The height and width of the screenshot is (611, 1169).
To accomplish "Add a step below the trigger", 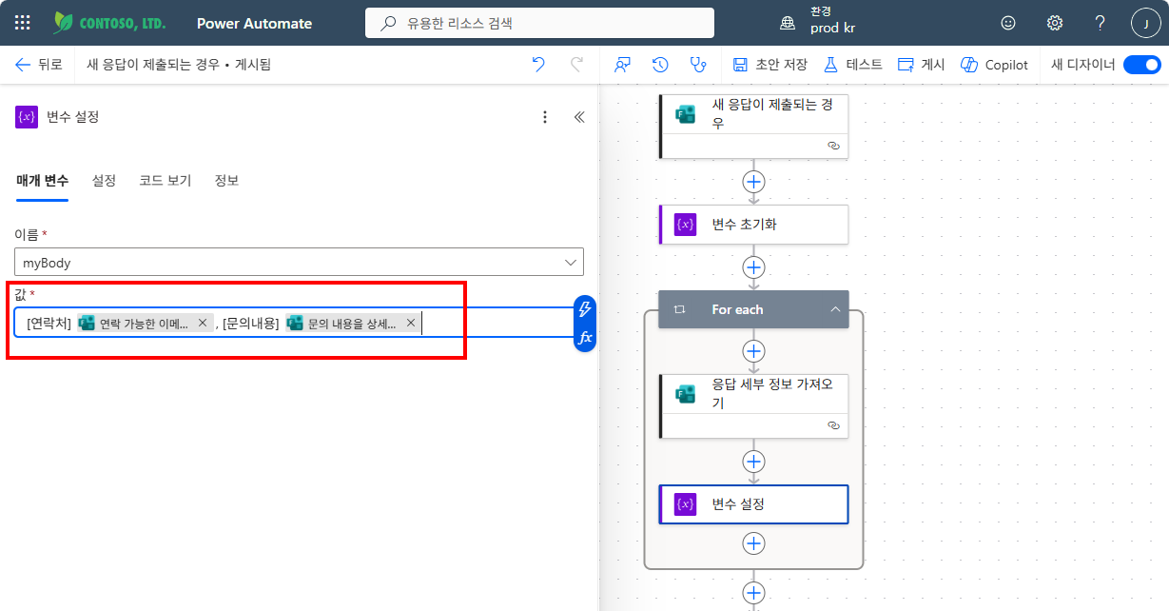I will pos(753,181).
